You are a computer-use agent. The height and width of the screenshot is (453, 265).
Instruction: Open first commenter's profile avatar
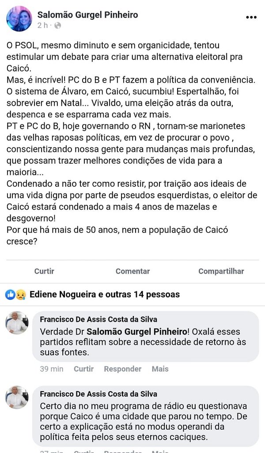pos(17,323)
